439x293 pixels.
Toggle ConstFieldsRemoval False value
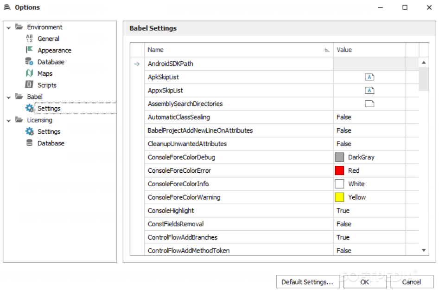pyautogui.click(x=369, y=224)
